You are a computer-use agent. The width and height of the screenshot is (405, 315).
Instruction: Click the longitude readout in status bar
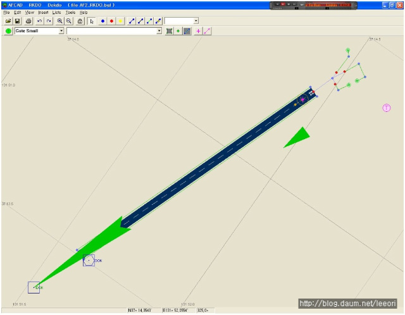click(178, 310)
